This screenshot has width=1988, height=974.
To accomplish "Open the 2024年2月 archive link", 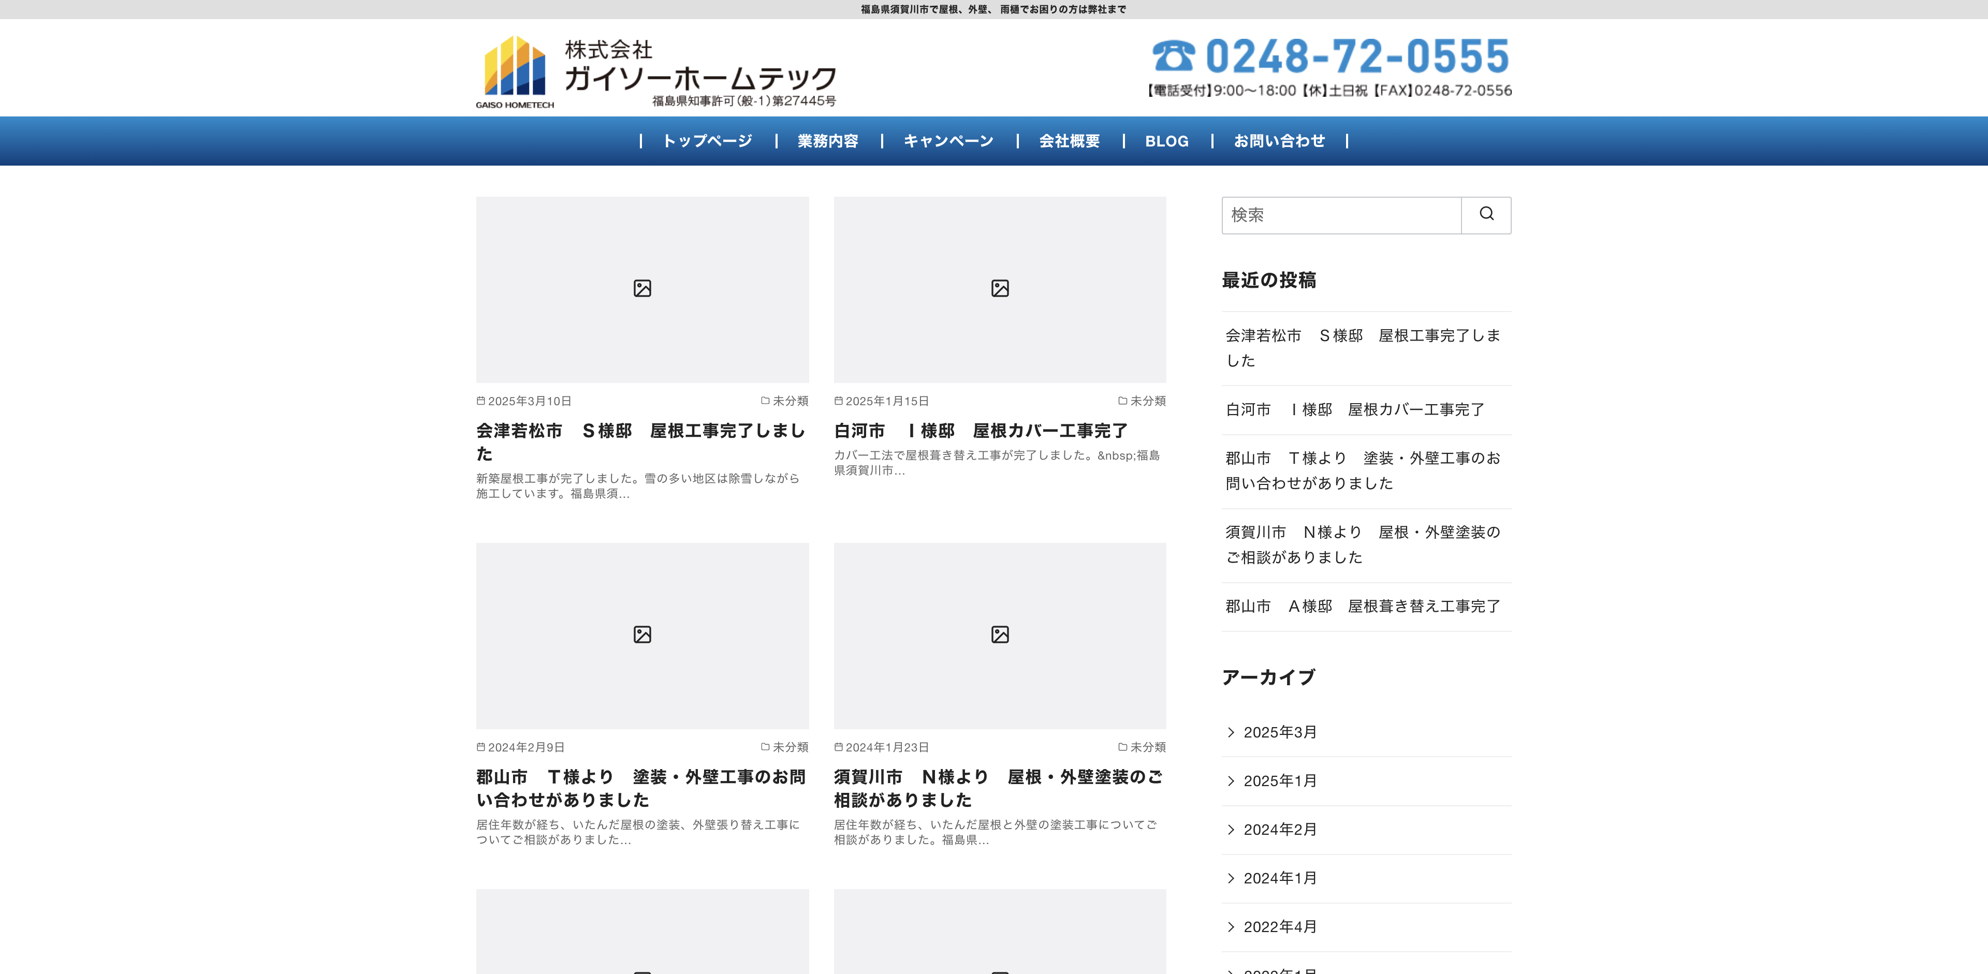I will tap(1280, 830).
